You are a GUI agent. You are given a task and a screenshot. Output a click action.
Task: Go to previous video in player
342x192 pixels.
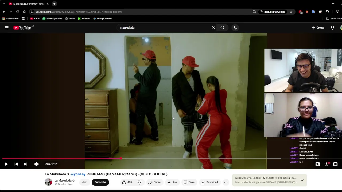16,164
